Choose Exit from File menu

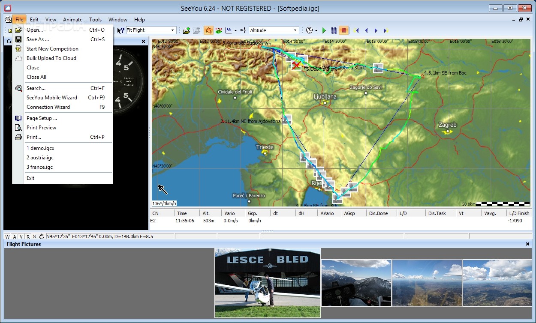pyautogui.click(x=63, y=178)
